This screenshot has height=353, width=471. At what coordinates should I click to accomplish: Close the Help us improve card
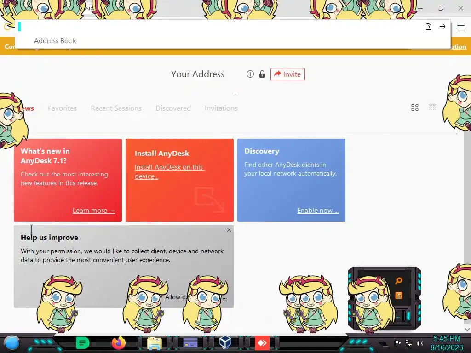[x=229, y=230]
